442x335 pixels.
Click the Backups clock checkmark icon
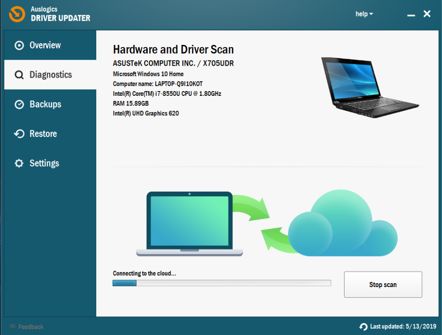tap(19, 104)
